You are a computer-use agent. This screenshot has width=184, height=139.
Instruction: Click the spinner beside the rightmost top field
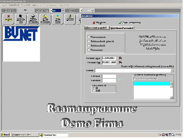pyautogui.click(x=92, y=11)
